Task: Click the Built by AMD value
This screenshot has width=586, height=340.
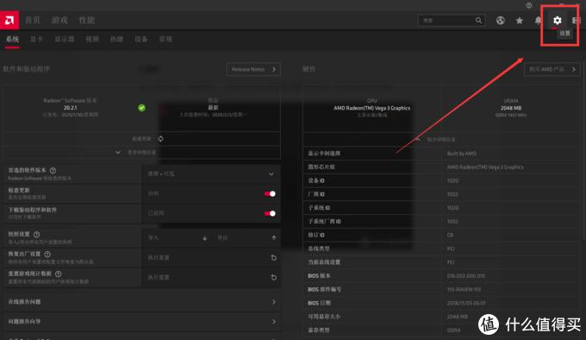Action: point(462,154)
